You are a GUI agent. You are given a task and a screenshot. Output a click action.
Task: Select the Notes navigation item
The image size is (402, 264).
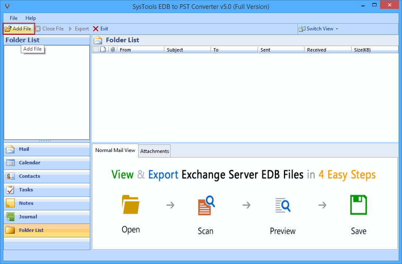tap(47, 204)
